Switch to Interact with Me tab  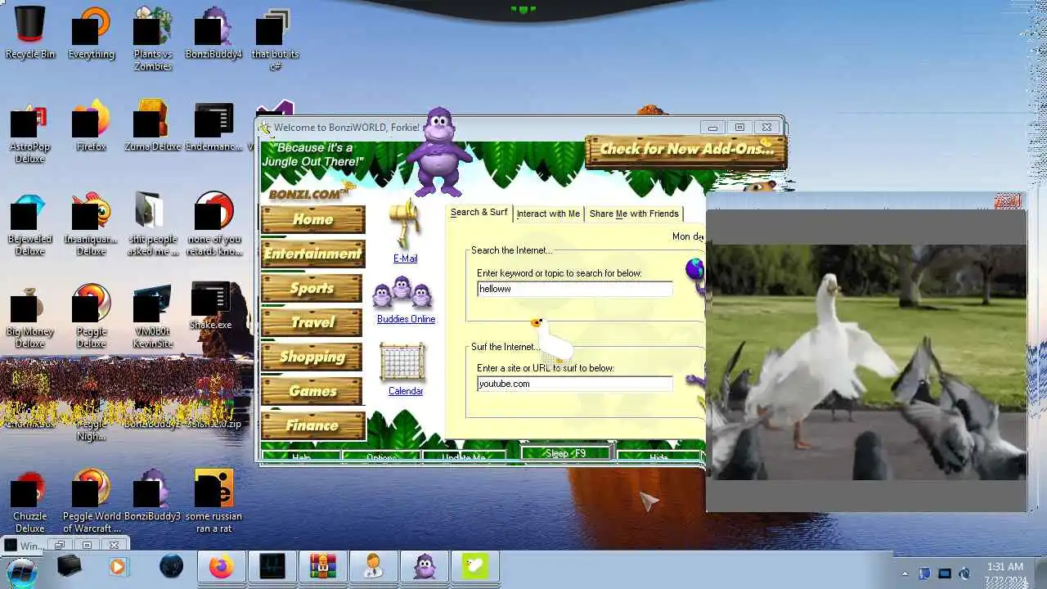(548, 214)
